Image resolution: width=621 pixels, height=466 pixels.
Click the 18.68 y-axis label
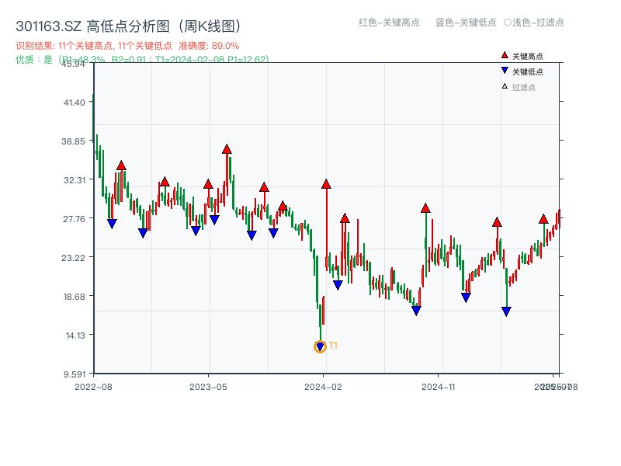tap(75, 297)
